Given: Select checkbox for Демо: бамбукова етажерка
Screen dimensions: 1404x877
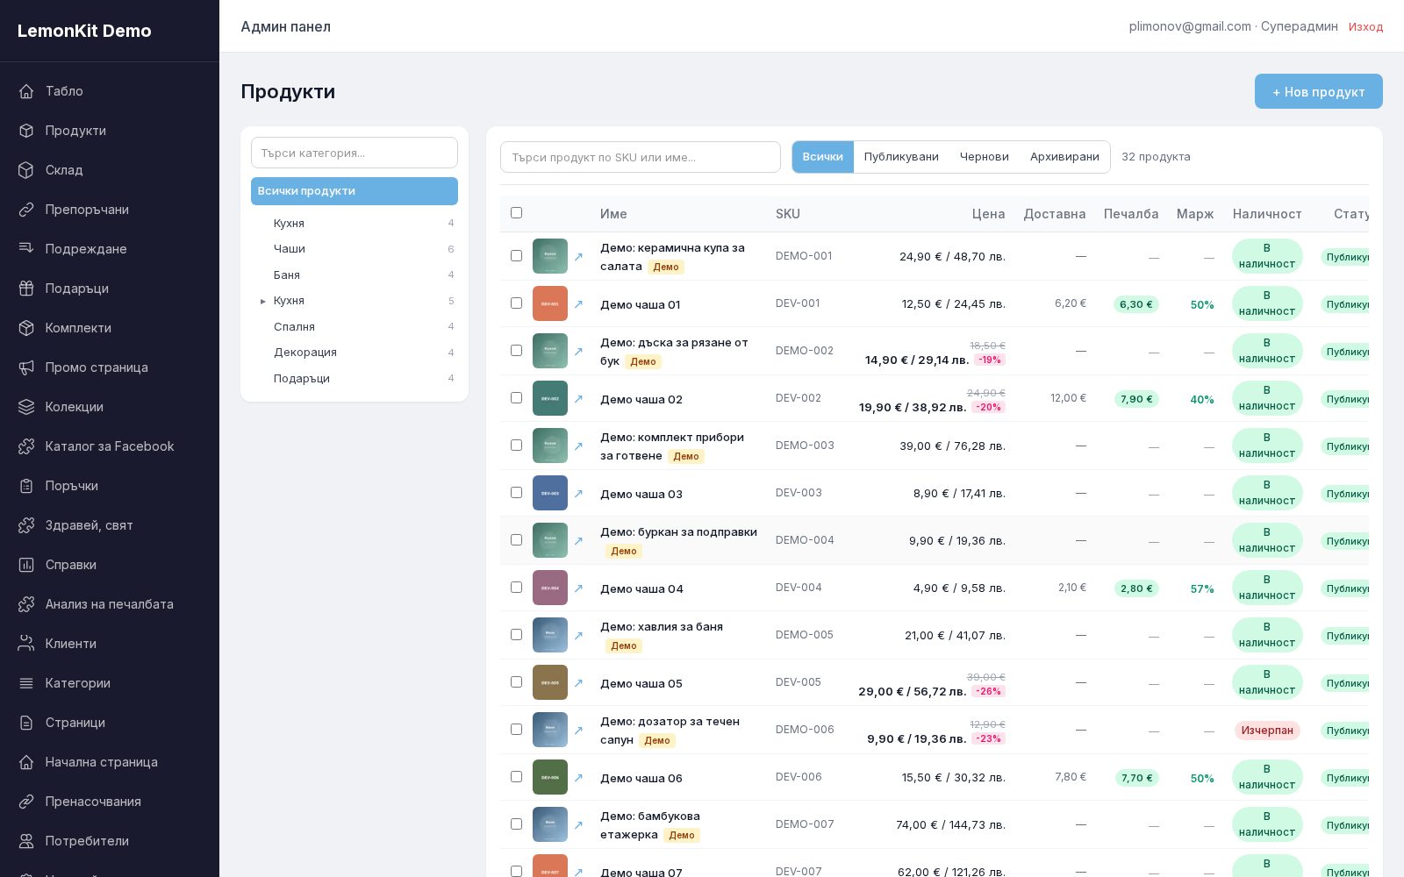Looking at the screenshot, I should pyautogui.click(x=516, y=824).
